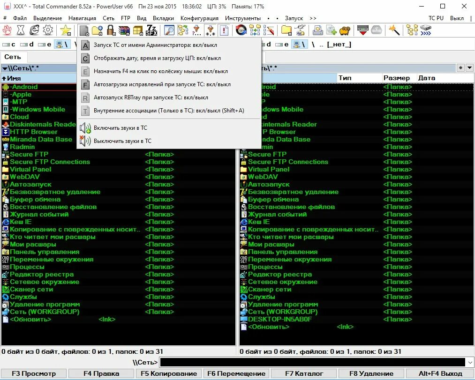Screen dimensions: 475x380
Task: Toggle date, time and CPU load display
Action: click(x=169, y=58)
